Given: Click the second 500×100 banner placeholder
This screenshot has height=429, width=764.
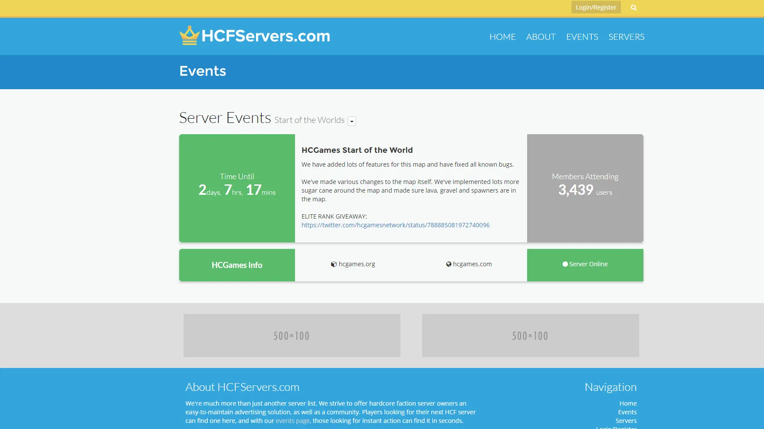Looking at the screenshot, I should tap(531, 335).
